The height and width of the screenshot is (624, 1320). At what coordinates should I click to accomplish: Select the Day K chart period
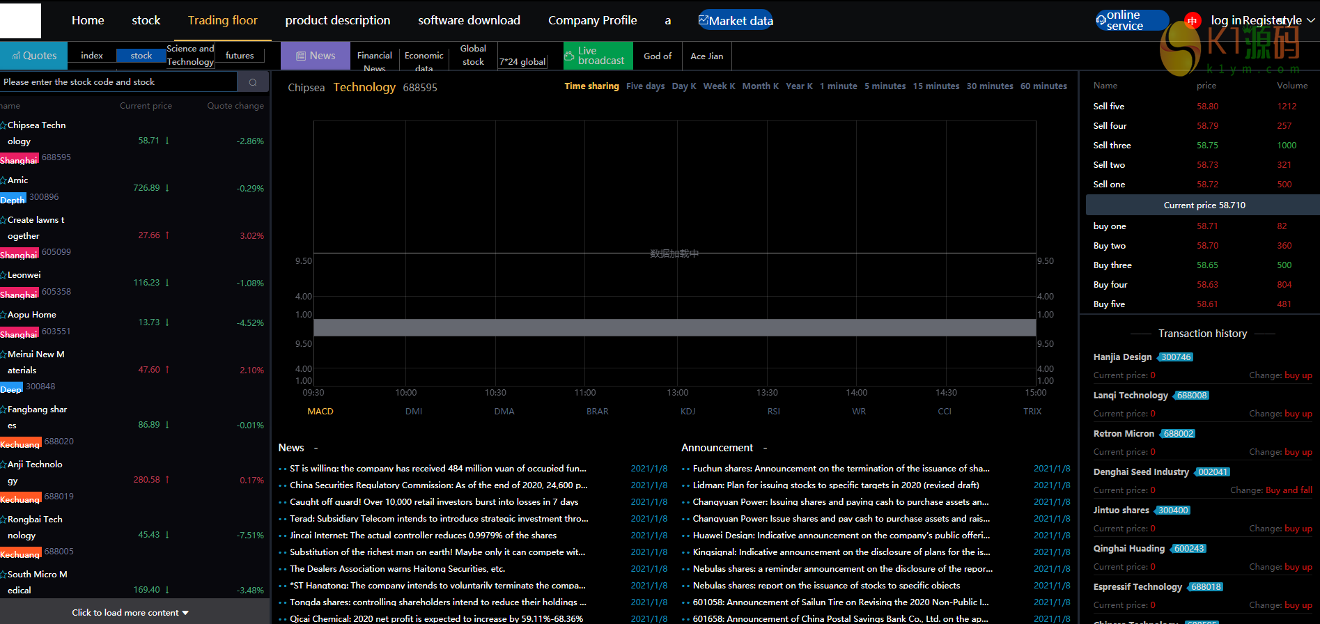pos(683,86)
